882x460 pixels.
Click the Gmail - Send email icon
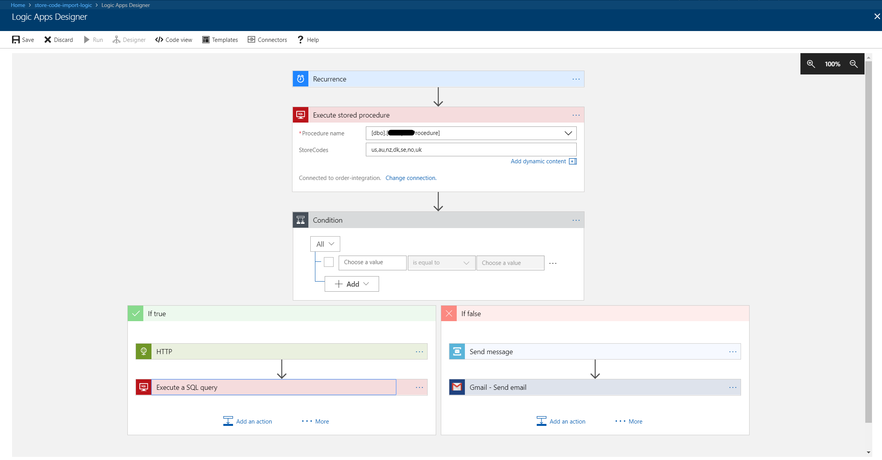(x=457, y=387)
